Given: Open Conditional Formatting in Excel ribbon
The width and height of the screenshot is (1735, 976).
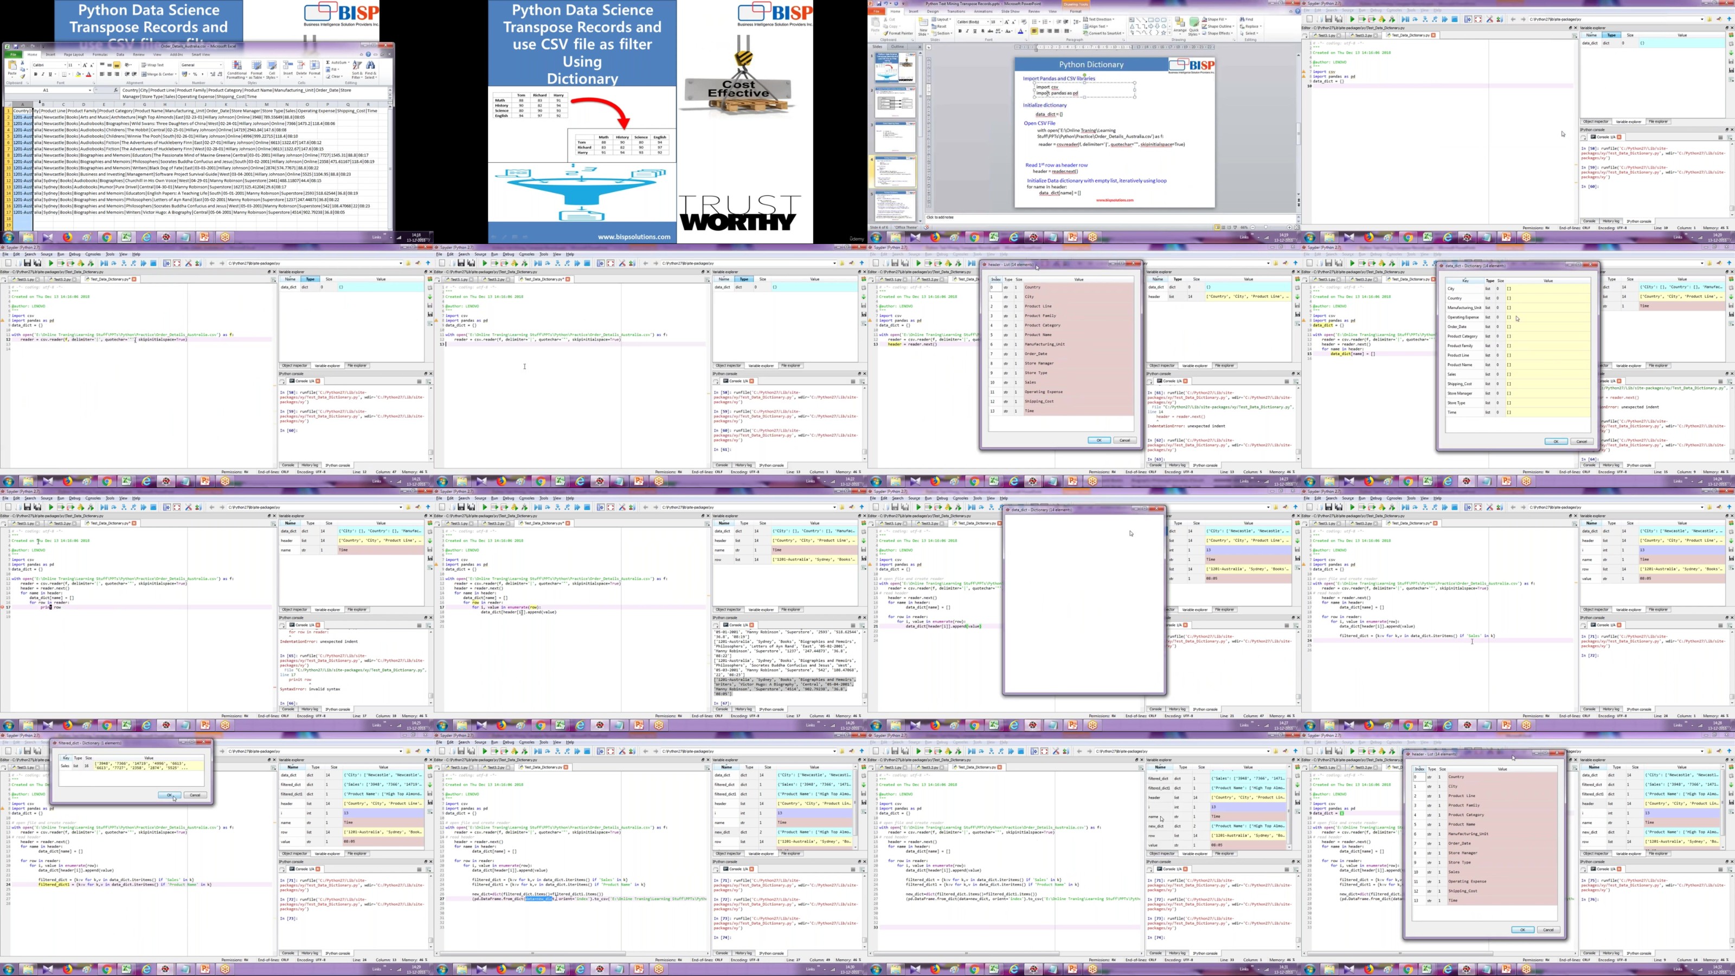Looking at the screenshot, I should [x=237, y=66].
